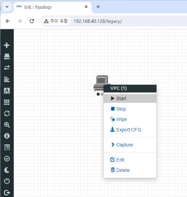Choose Wipe from the context menu
Viewport: 187px width, 197px height.
(130, 119)
